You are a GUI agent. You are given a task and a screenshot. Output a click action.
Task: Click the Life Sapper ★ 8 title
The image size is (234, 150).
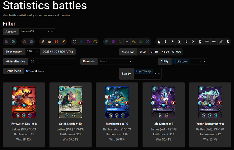coord(164,124)
